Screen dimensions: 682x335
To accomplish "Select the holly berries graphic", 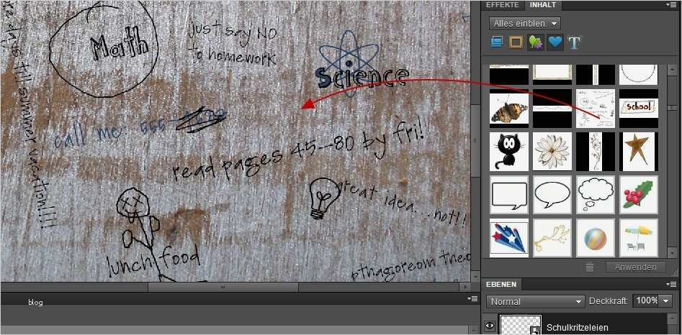I will [x=639, y=194].
